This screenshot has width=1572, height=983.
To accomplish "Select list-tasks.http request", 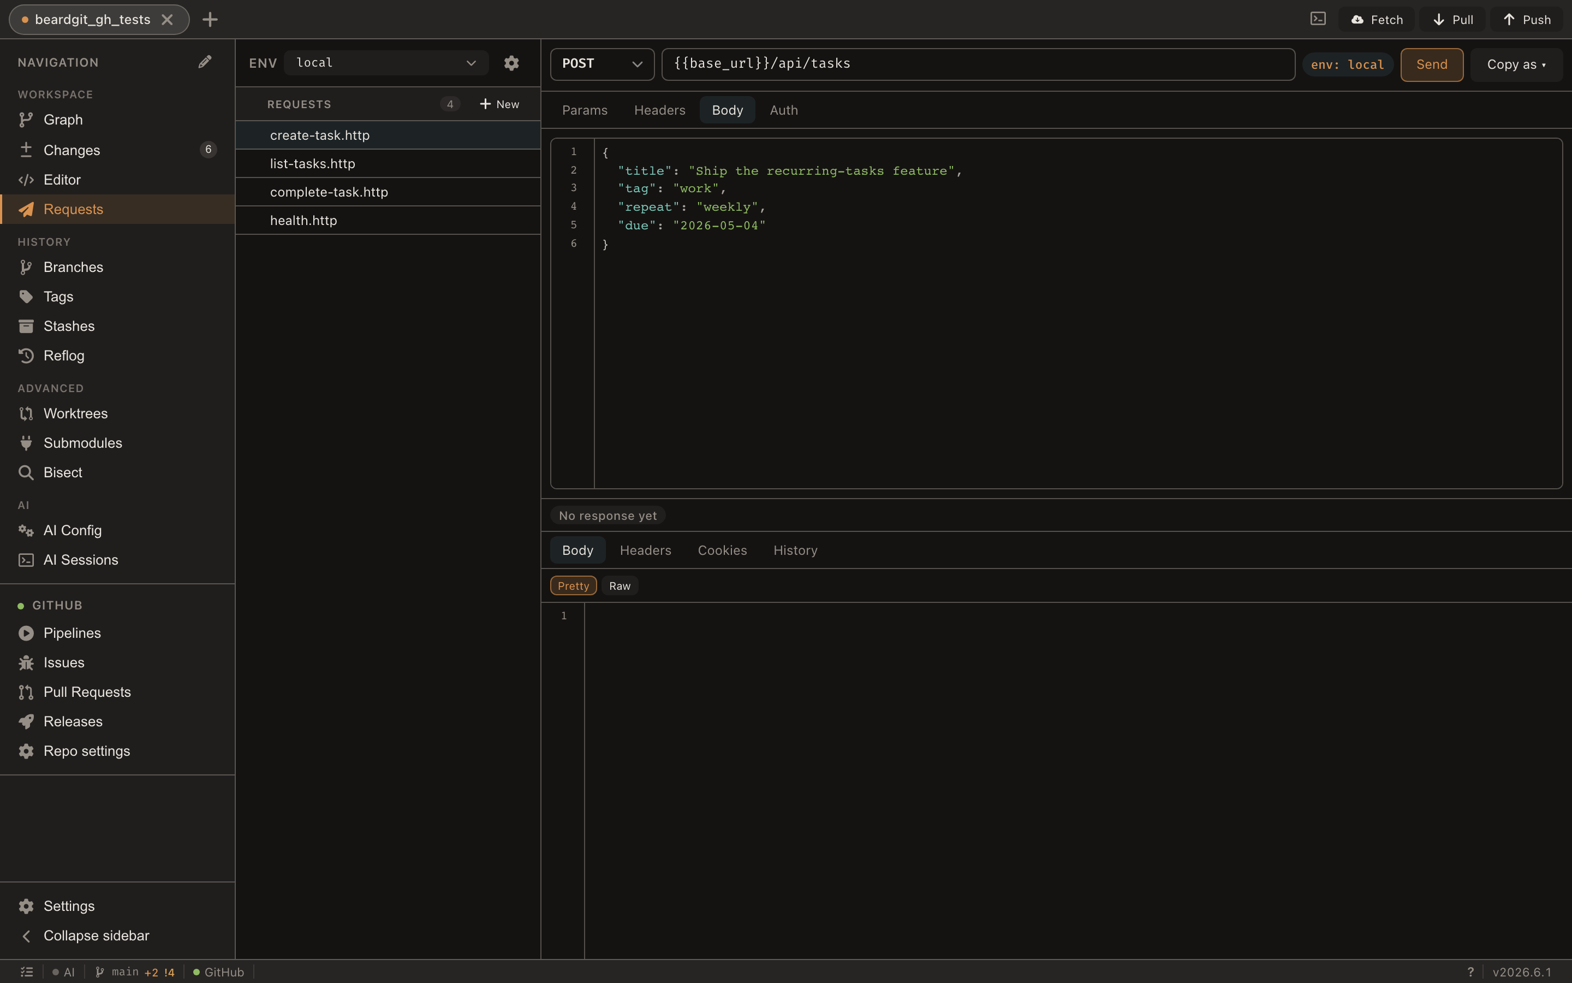I will pyautogui.click(x=388, y=163).
